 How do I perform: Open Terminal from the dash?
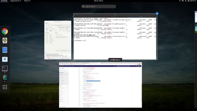(x=5, y=68)
